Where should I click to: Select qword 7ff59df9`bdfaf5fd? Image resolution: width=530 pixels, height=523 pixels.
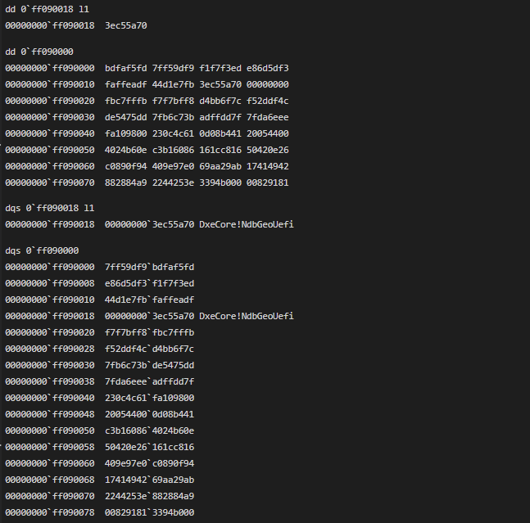149,267
